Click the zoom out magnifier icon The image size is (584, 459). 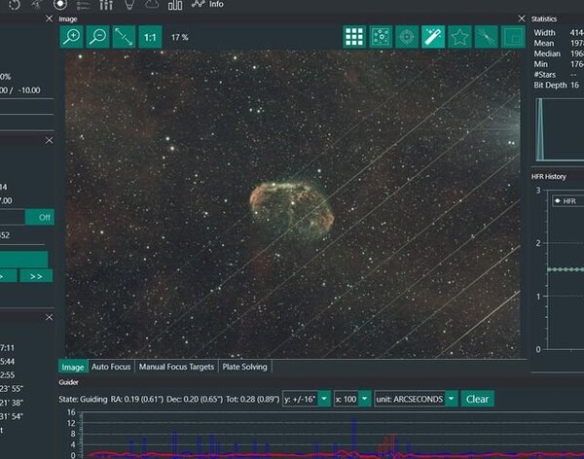97,37
